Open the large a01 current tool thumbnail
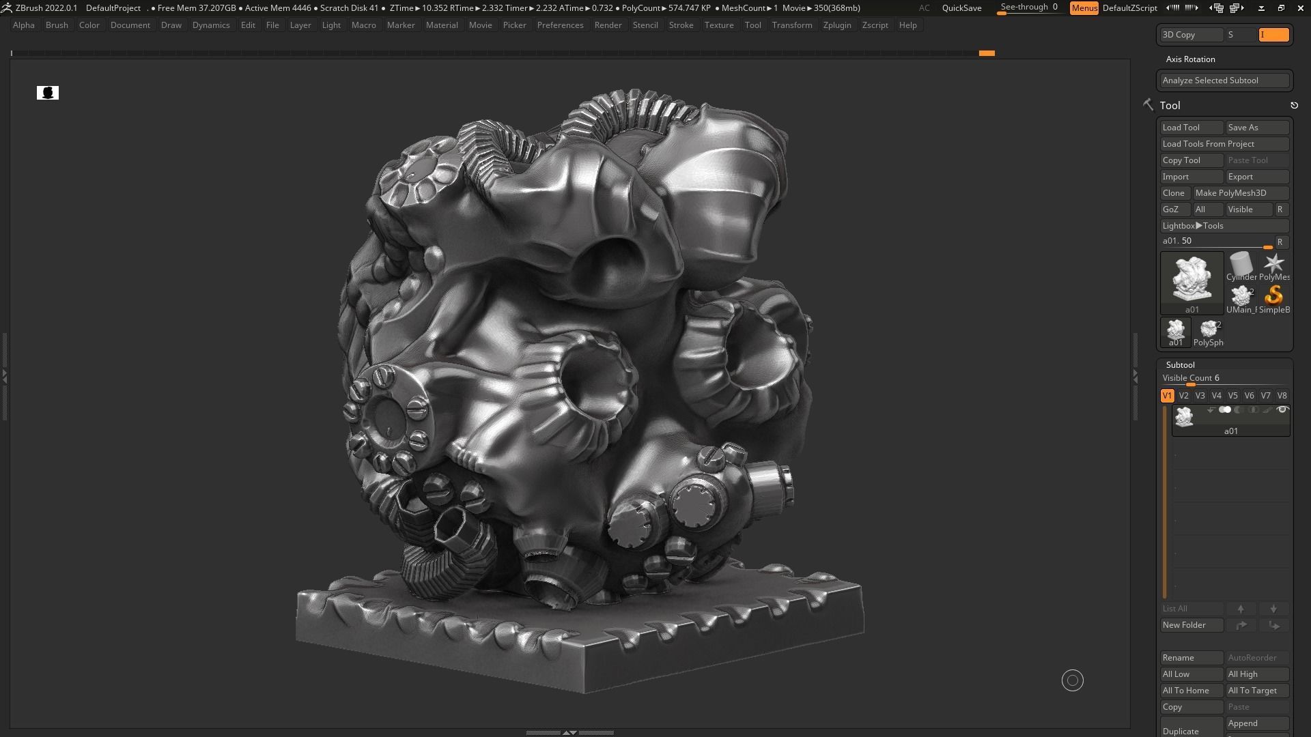This screenshot has width=1311, height=737. [1192, 283]
